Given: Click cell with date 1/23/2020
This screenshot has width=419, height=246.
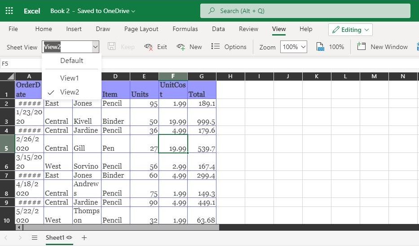Looking at the screenshot, I should click(x=29, y=117).
